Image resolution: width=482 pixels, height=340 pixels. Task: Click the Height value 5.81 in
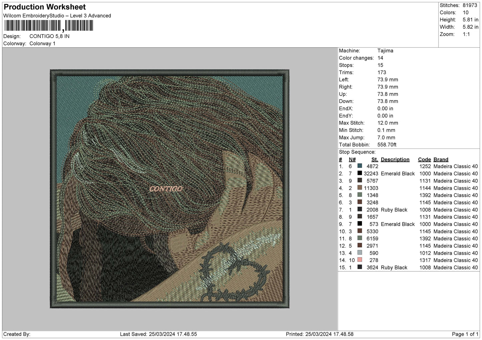point(470,20)
